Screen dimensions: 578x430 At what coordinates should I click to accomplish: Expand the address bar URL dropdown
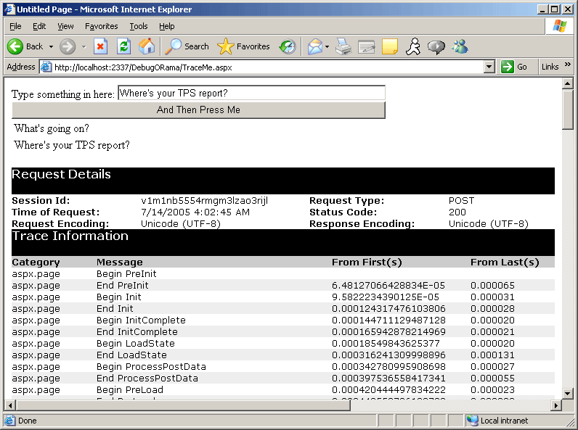pyautogui.click(x=489, y=67)
